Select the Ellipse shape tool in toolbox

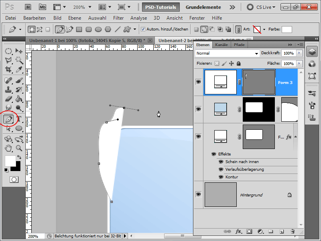click(19, 128)
